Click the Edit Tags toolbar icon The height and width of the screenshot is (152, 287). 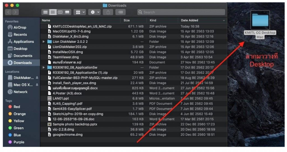120,12
